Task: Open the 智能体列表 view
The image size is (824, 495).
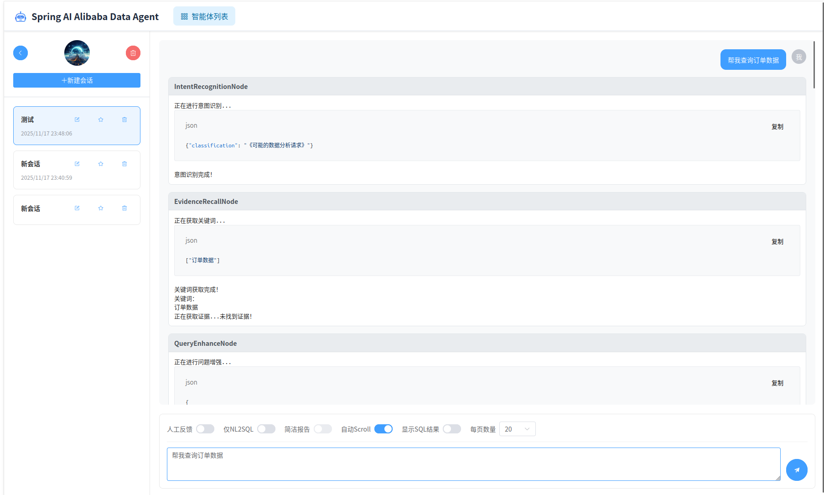Action: tap(204, 16)
